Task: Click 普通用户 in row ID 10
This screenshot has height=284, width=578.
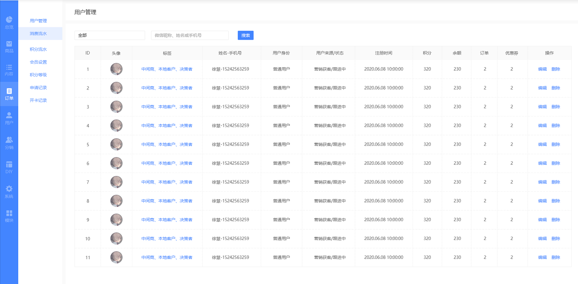Action: click(x=281, y=239)
